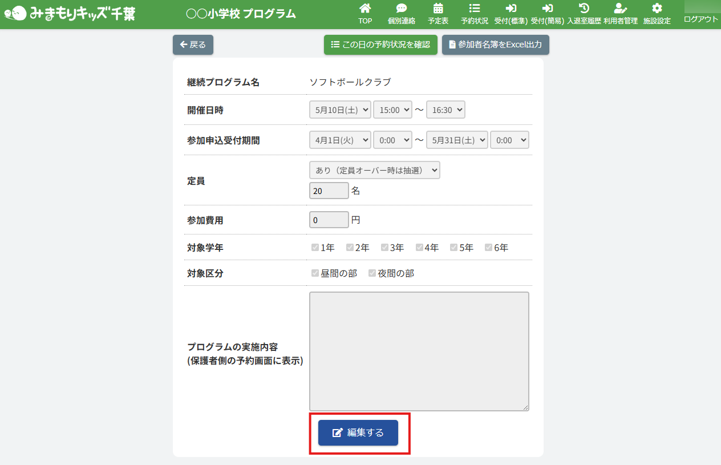Image resolution: width=721 pixels, height=465 pixels.
Task: Open the 5月10日(土) date dropdown
Action: [x=340, y=110]
